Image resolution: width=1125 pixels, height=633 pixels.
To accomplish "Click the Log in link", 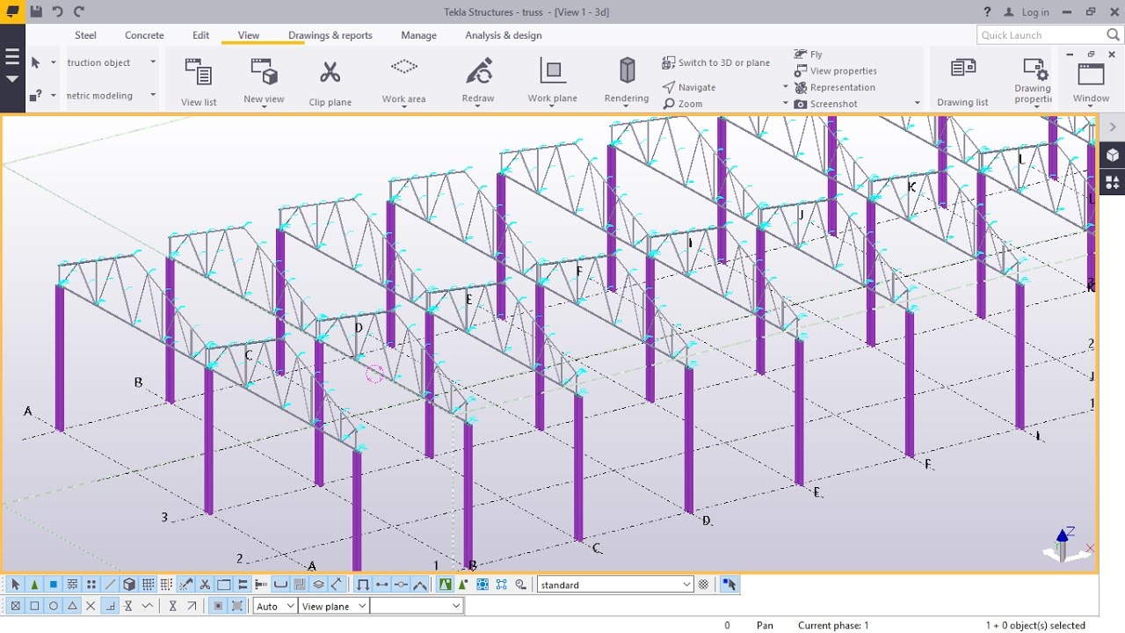I will point(1035,12).
